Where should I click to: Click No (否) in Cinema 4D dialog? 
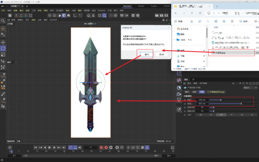point(161,55)
